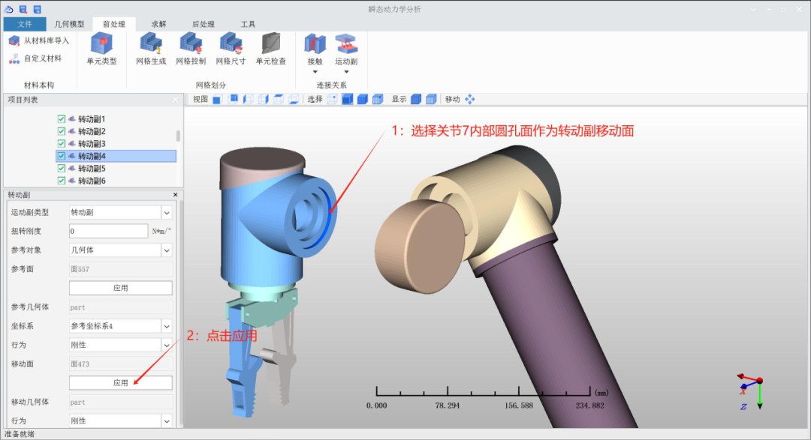Screen dimensions: 811x440
Task: Choose the face selection mode icon
Action: tap(348, 99)
